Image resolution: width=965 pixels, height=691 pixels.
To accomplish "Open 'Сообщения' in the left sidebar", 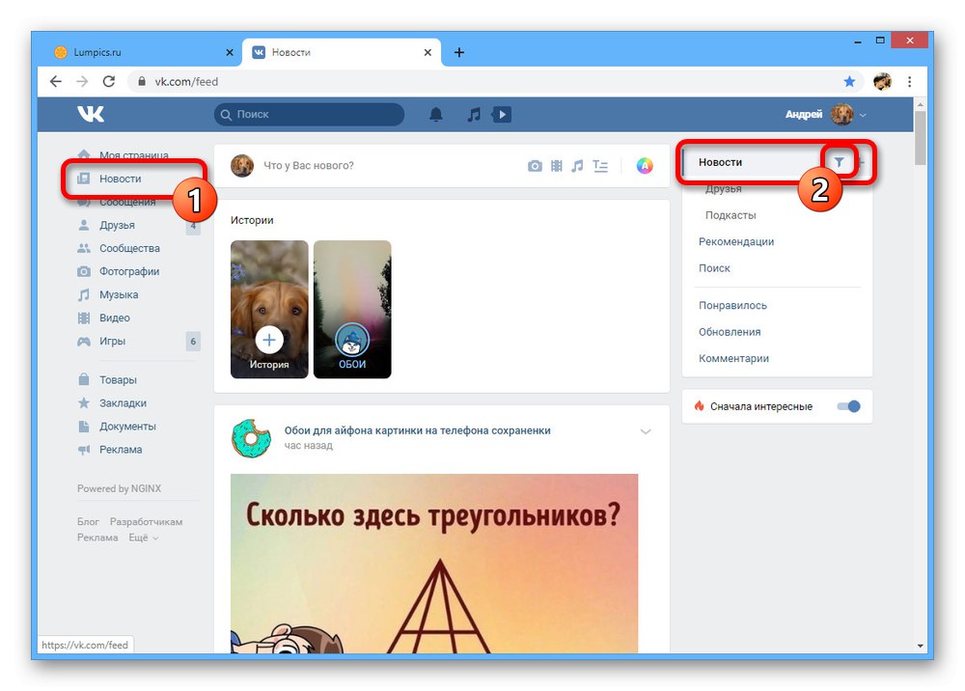I will coord(127,202).
